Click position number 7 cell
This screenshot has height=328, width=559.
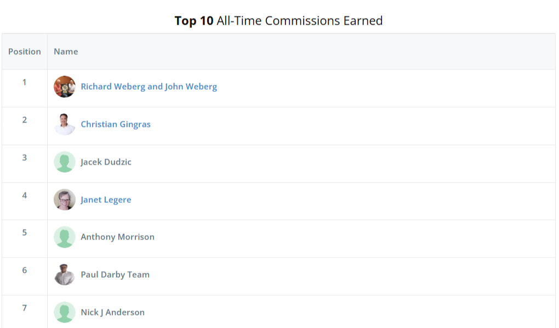(x=25, y=308)
